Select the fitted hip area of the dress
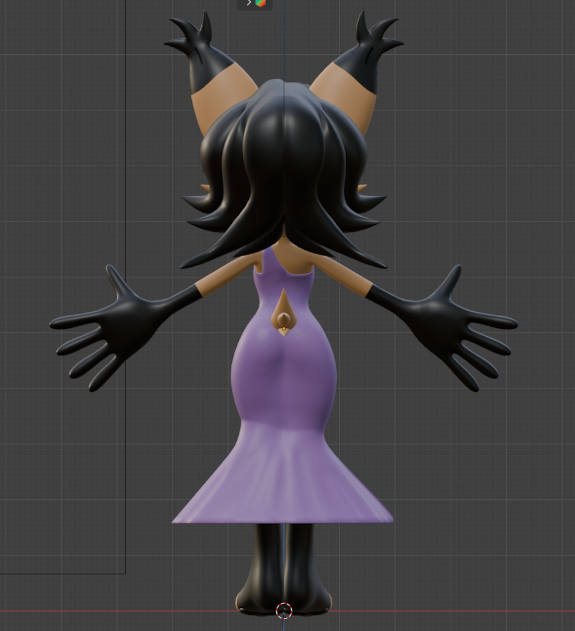This screenshot has width=575, height=631. (x=284, y=375)
